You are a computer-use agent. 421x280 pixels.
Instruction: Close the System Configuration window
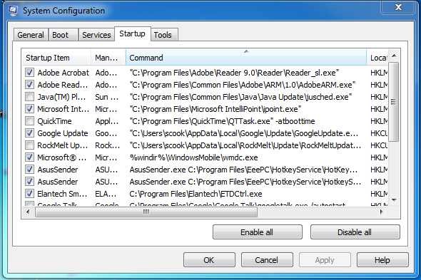pyautogui.click(x=398, y=7)
